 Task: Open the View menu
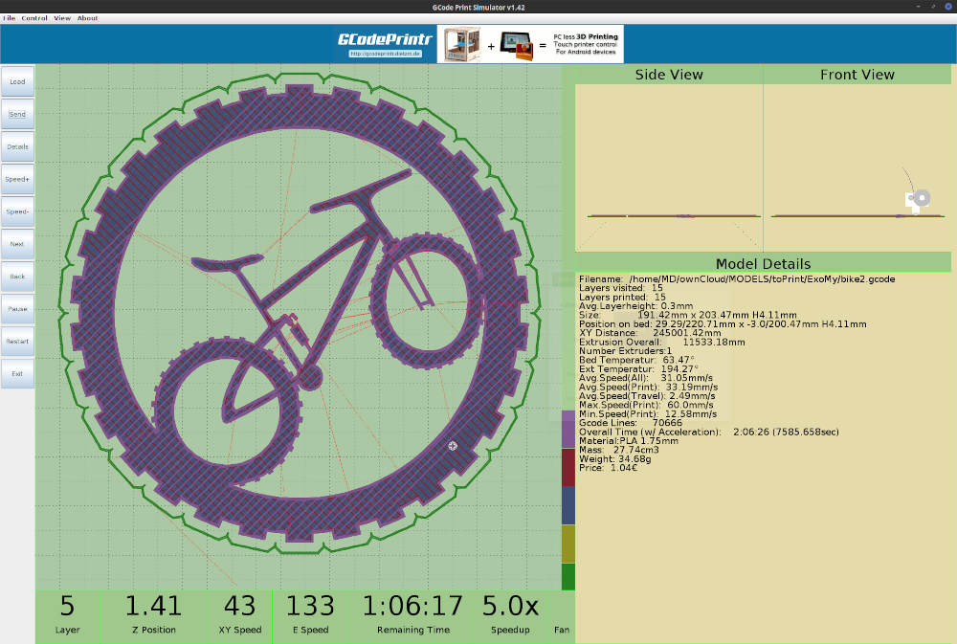point(62,16)
